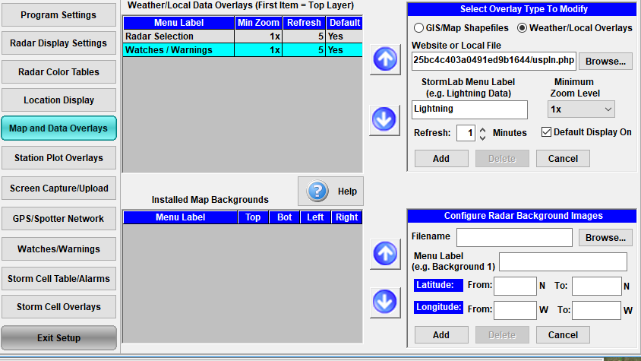Select GIS/Map Shapefiles radio button
Screen dimensions: 641x361
418,28
